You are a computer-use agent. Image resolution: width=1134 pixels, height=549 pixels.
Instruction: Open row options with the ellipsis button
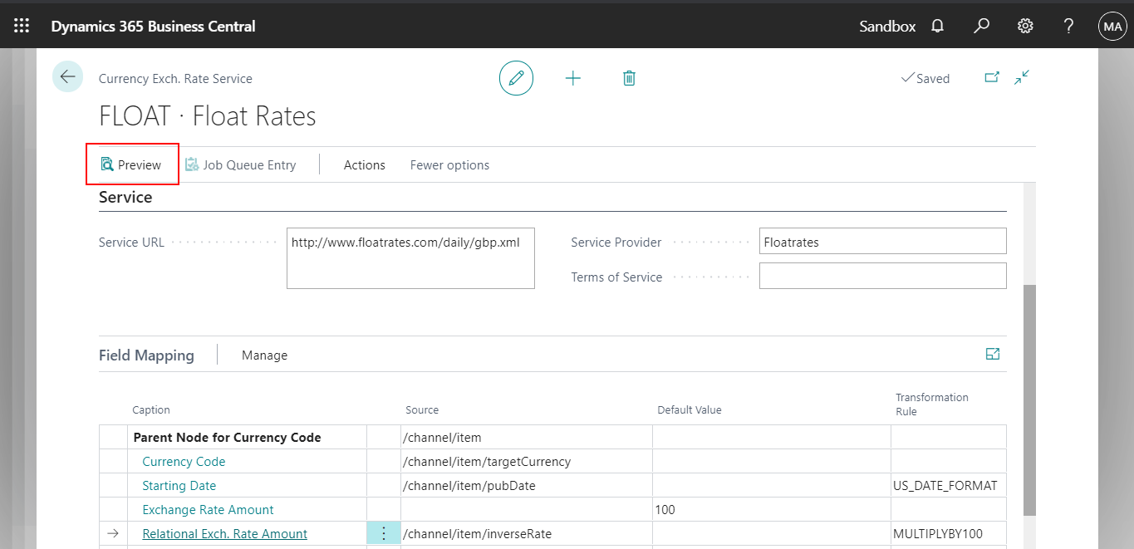tap(383, 532)
